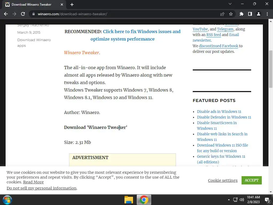Open Disable ads in Windows 11 post

pyautogui.click(x=219, y=112)
